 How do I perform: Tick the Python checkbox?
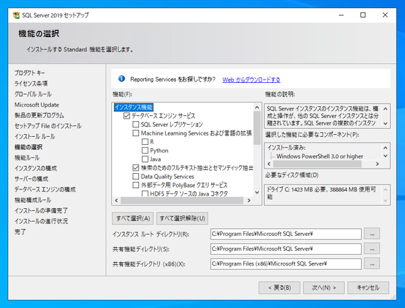point(145,150)
